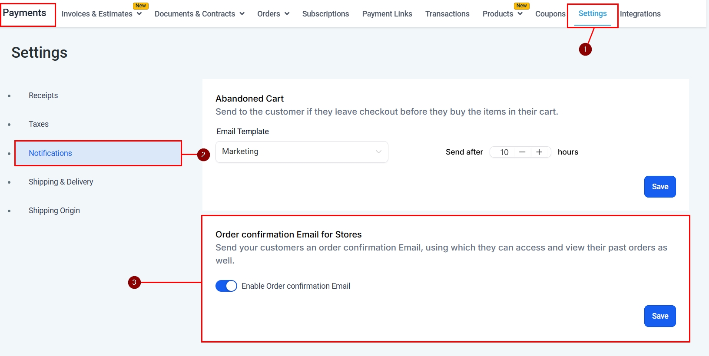Toggle Enable Order confirmation Email switch
The width and height of the screenshot is (709, 356).
coord(226,286)
